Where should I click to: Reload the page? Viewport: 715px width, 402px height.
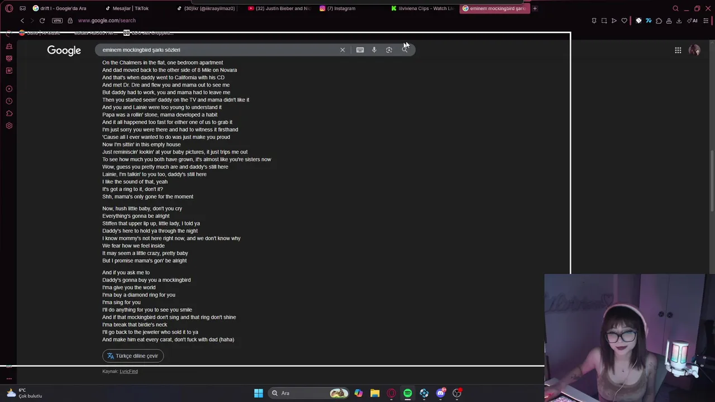pyautogui.click(x=42, y=21)
